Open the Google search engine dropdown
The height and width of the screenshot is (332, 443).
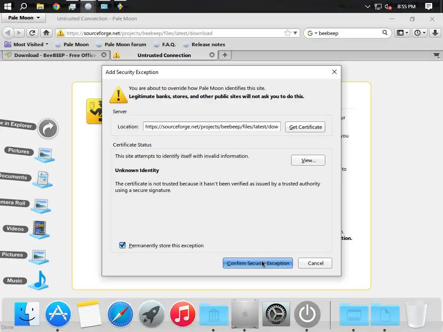click(x=312, y=33)
